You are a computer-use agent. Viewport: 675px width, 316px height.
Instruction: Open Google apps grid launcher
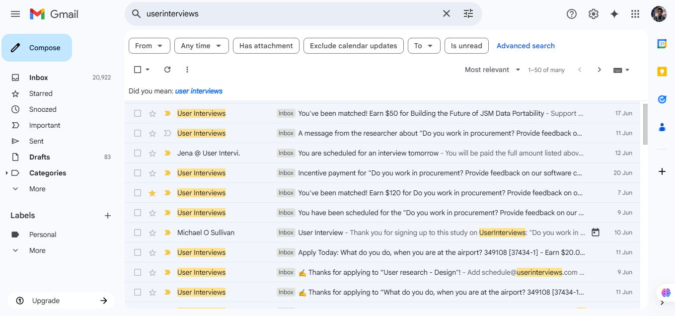635,14
